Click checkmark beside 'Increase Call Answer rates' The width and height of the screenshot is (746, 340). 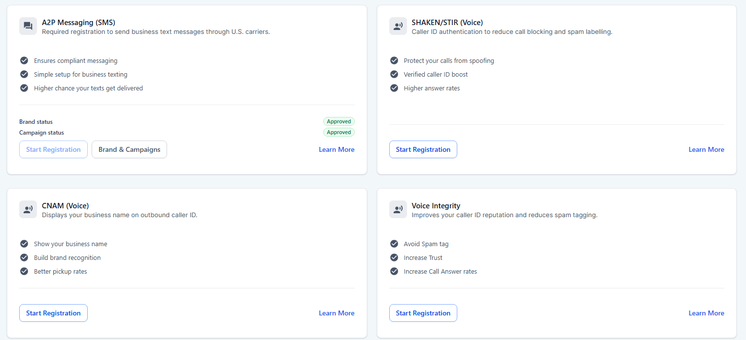(x=394, y=271)
